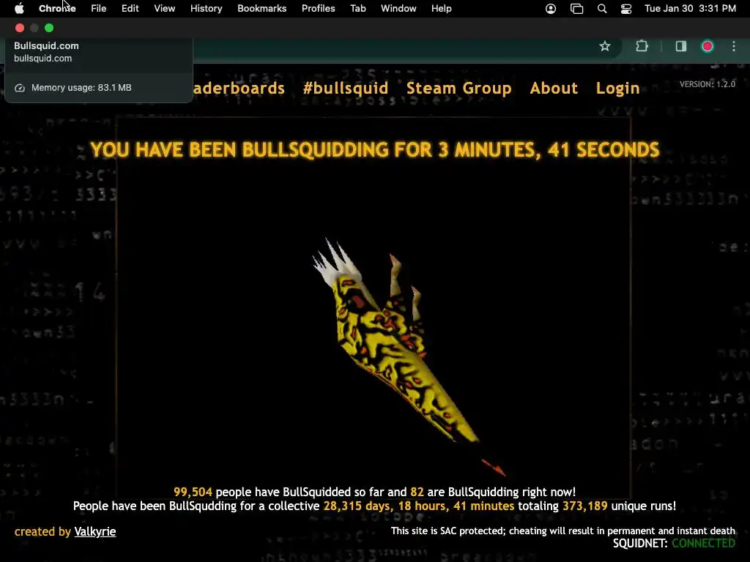Click the bullsquid timer heading

374,149
